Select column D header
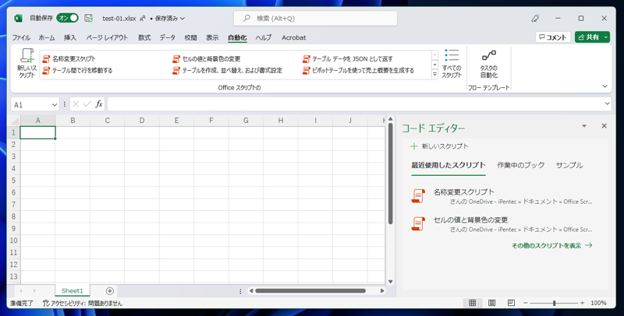The image size is (624, 316). [142, 121]
